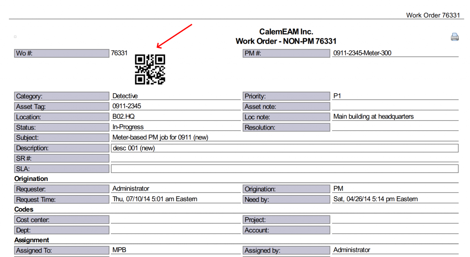Screen dimensions: 470x257
Task: Click the "SR #:" field label
Action: pyautogui.click(x=62, y=158)
